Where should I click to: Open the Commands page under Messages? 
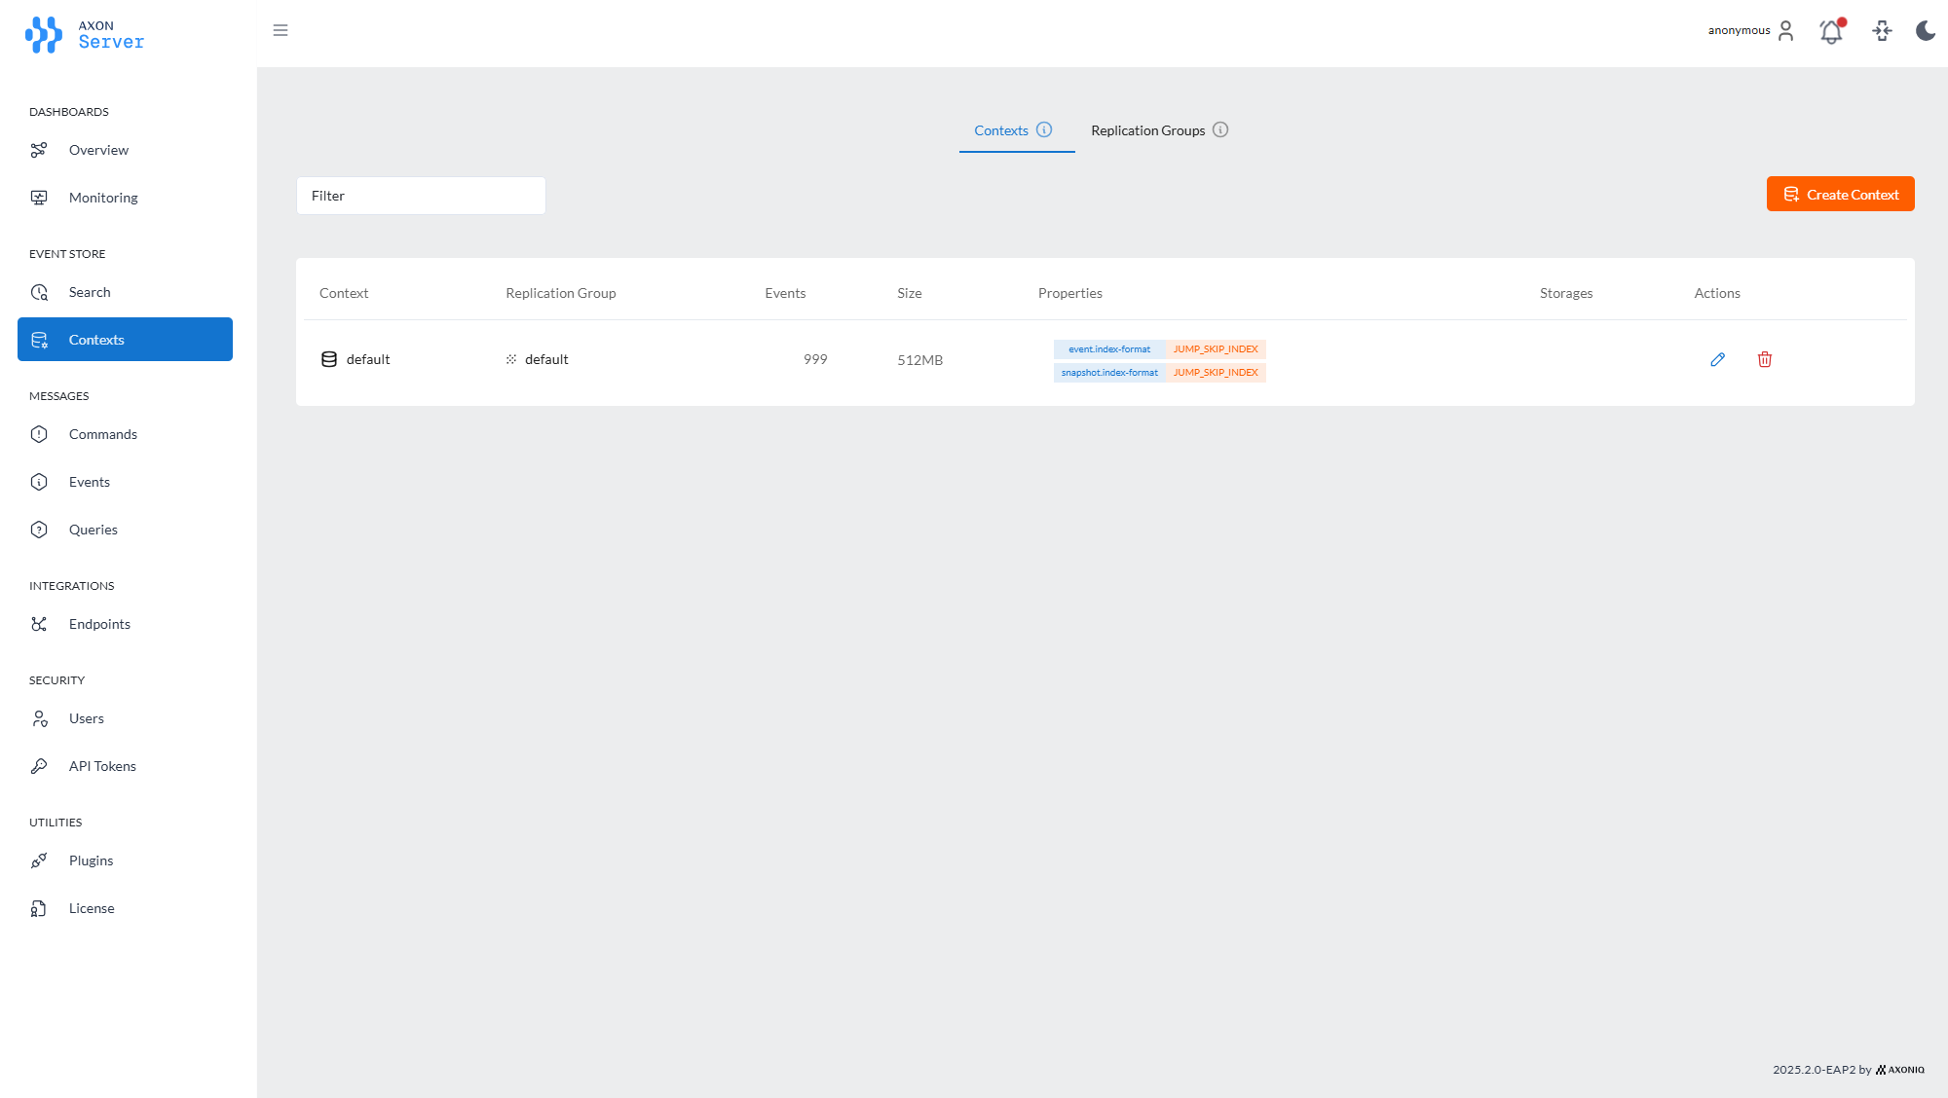coord(102,433)
